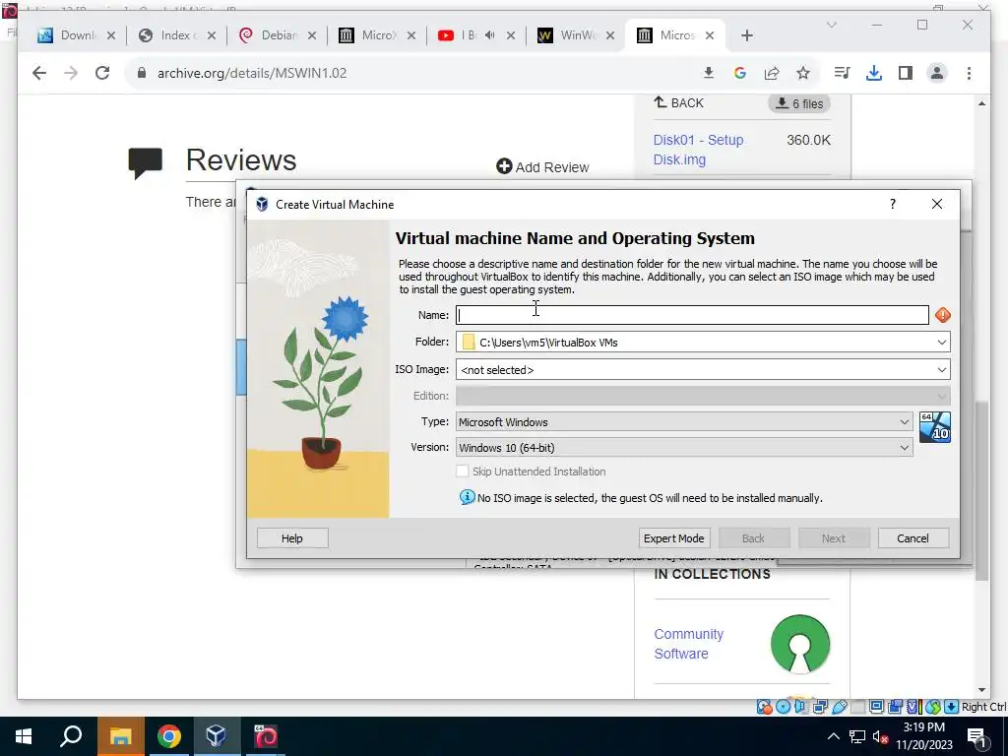The height and width of the screenshot is (756, 1008).
Task: Click the install page download icon in address bar
Action: 709,73
